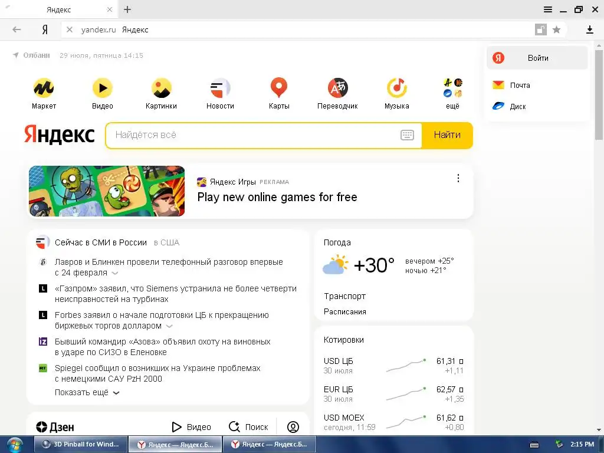Open the USD MOEX quote row
This screenshot has width=604, height=453.
click(393, 422)
